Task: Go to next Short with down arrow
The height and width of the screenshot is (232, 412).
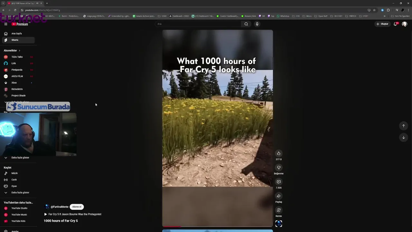Action: coord(404,138)
